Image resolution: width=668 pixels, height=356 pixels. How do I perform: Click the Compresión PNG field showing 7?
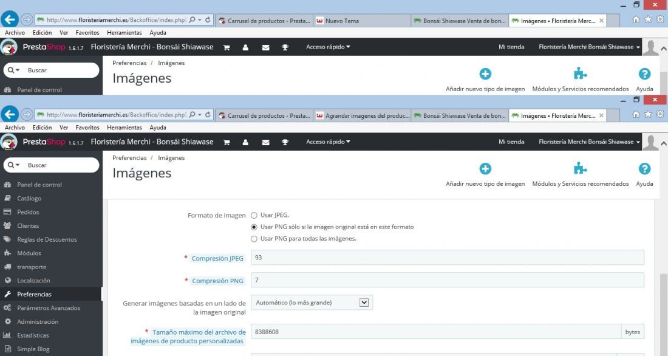448,280
